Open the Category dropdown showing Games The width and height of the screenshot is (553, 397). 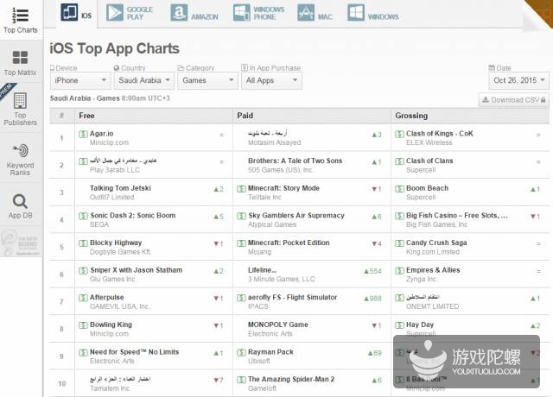(x=207, y=80)
